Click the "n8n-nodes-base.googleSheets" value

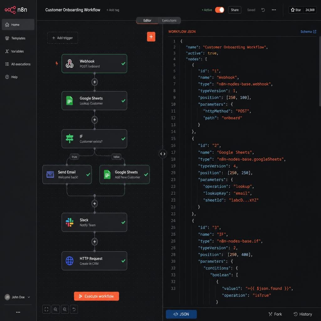coord(250,159)
